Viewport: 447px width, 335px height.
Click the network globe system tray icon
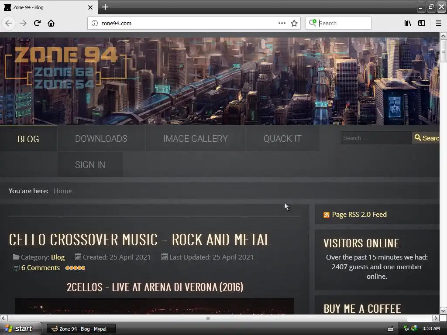pos(414,328)
